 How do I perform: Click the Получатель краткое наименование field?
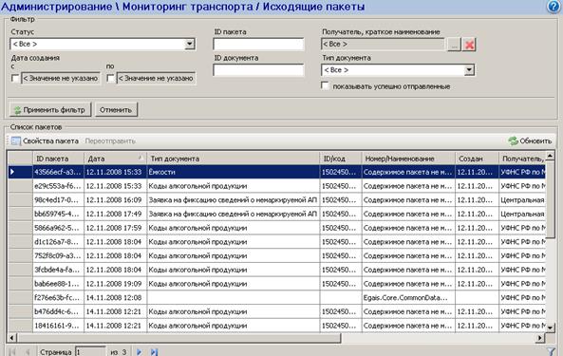click(383, 44)
